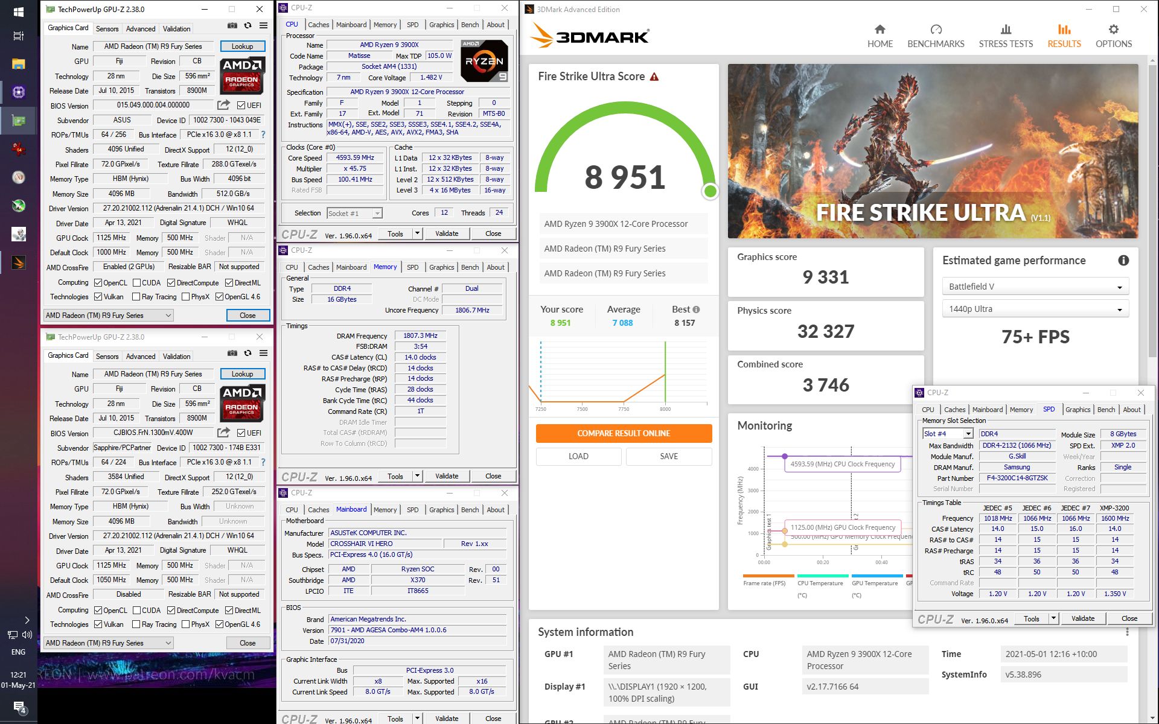This screenshot has height=724, width=1159.
Task: Click warning triangle beside Fire Strike Ultra Score
Action: [654, 77]
